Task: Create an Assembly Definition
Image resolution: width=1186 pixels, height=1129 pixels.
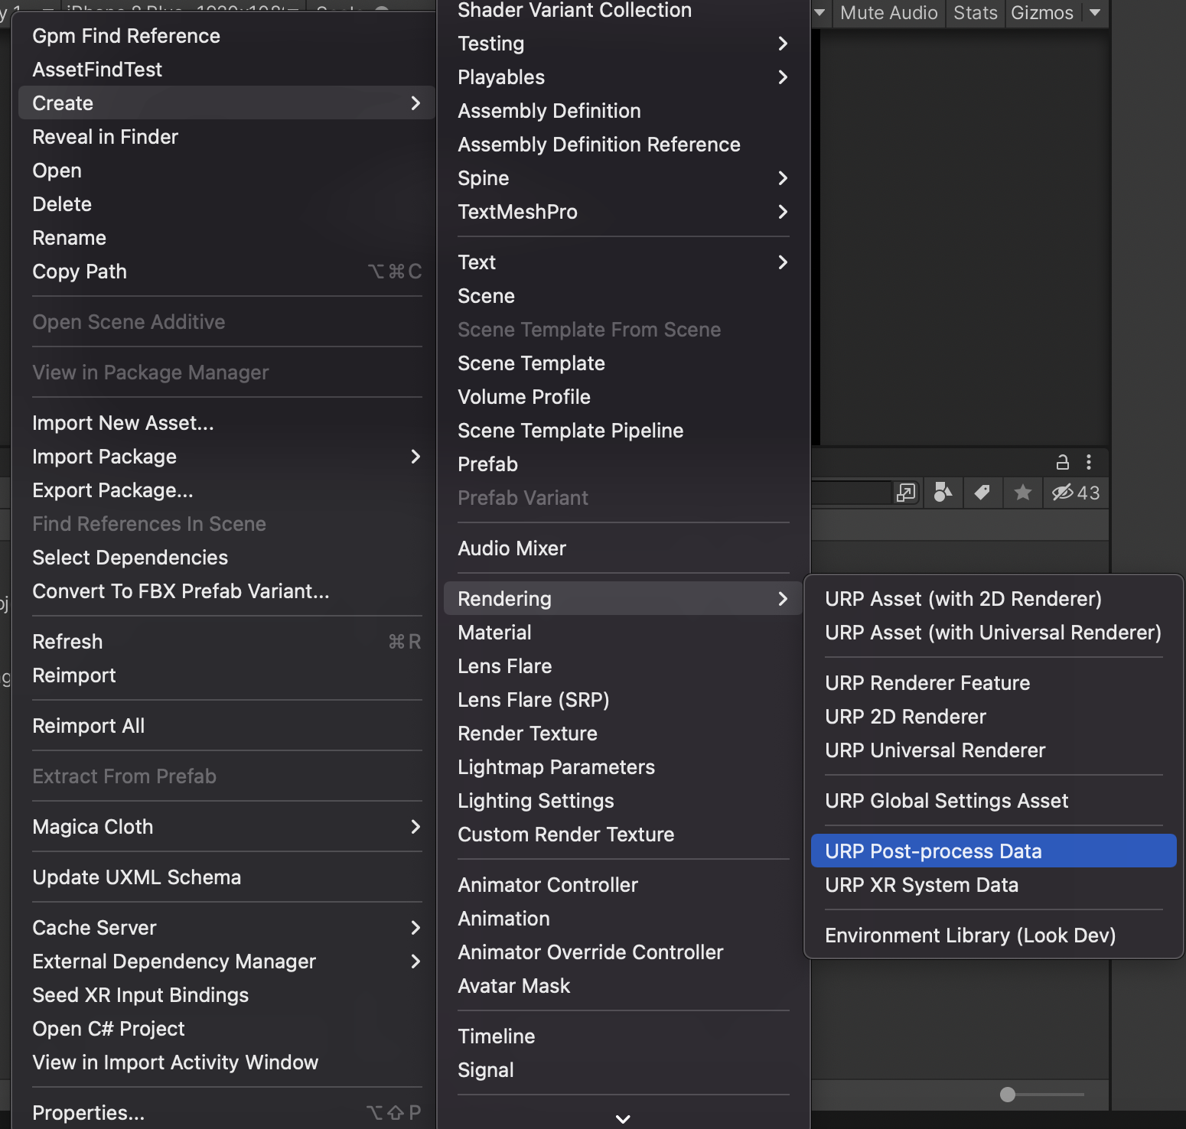Action: [623, 111]
